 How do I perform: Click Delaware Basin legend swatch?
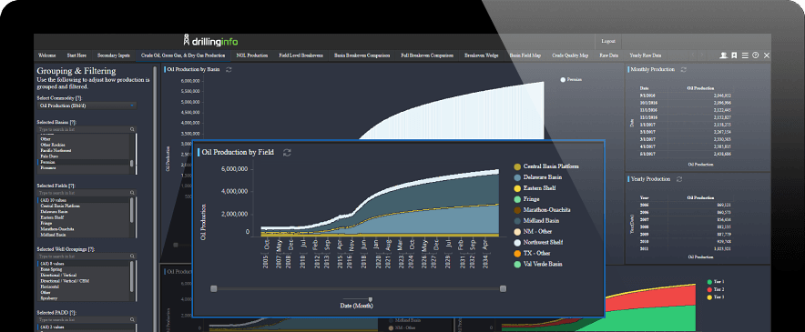click(517, 177)
